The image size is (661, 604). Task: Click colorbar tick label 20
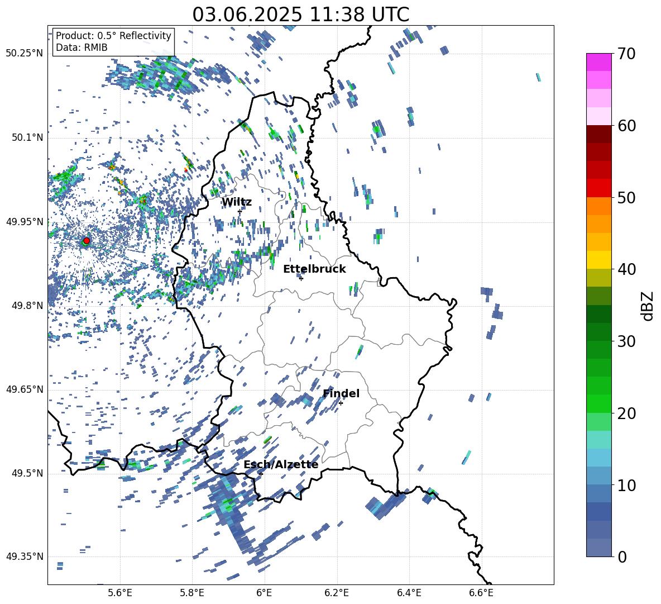tap(626, 413)
